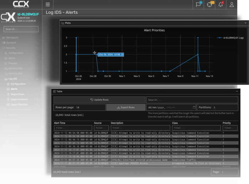Click the CCX Technologies logo
The width and height of the screenshot is (249, 184).
(21, 4)
